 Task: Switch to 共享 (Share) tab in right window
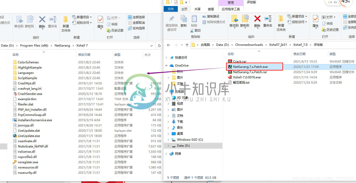click(x=198, y=9)
